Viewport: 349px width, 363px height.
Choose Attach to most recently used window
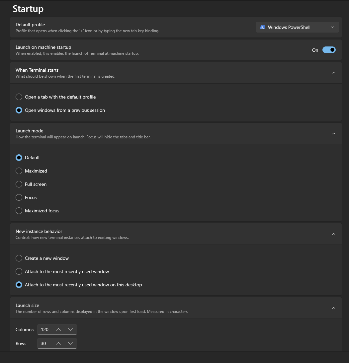19,271
